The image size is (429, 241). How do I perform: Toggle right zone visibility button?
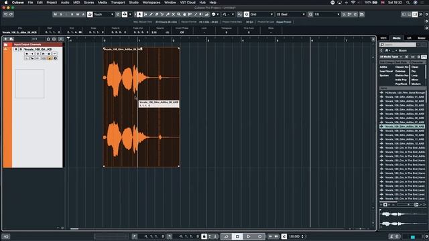pos(415,14)
